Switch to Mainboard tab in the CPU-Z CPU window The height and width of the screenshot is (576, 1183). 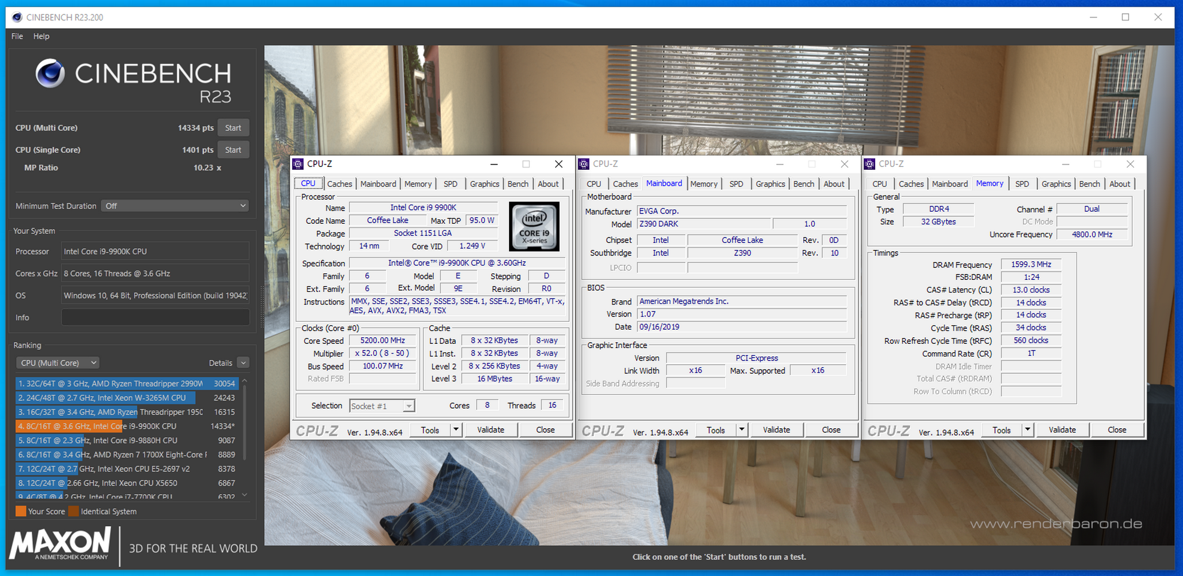point(378,184)
